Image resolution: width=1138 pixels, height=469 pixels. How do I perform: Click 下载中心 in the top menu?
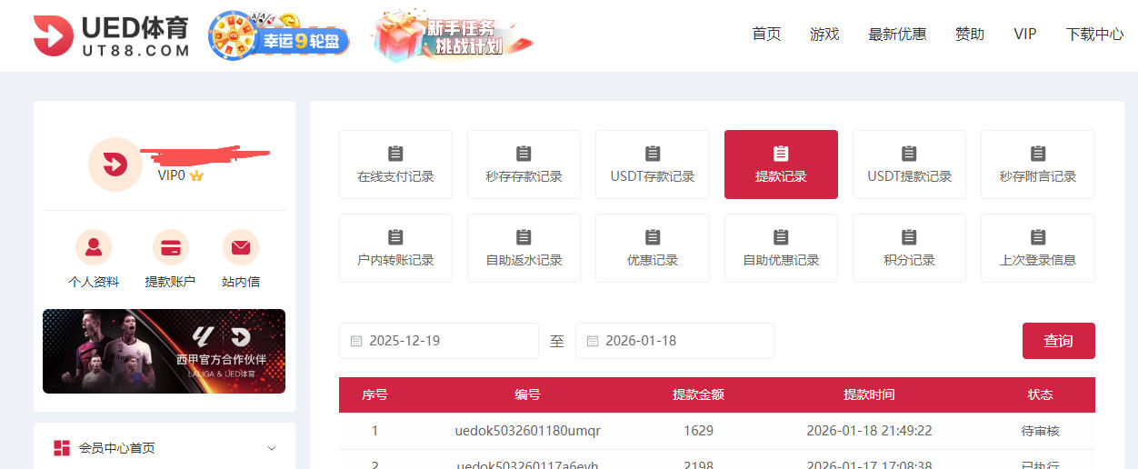pos(1094,35)
